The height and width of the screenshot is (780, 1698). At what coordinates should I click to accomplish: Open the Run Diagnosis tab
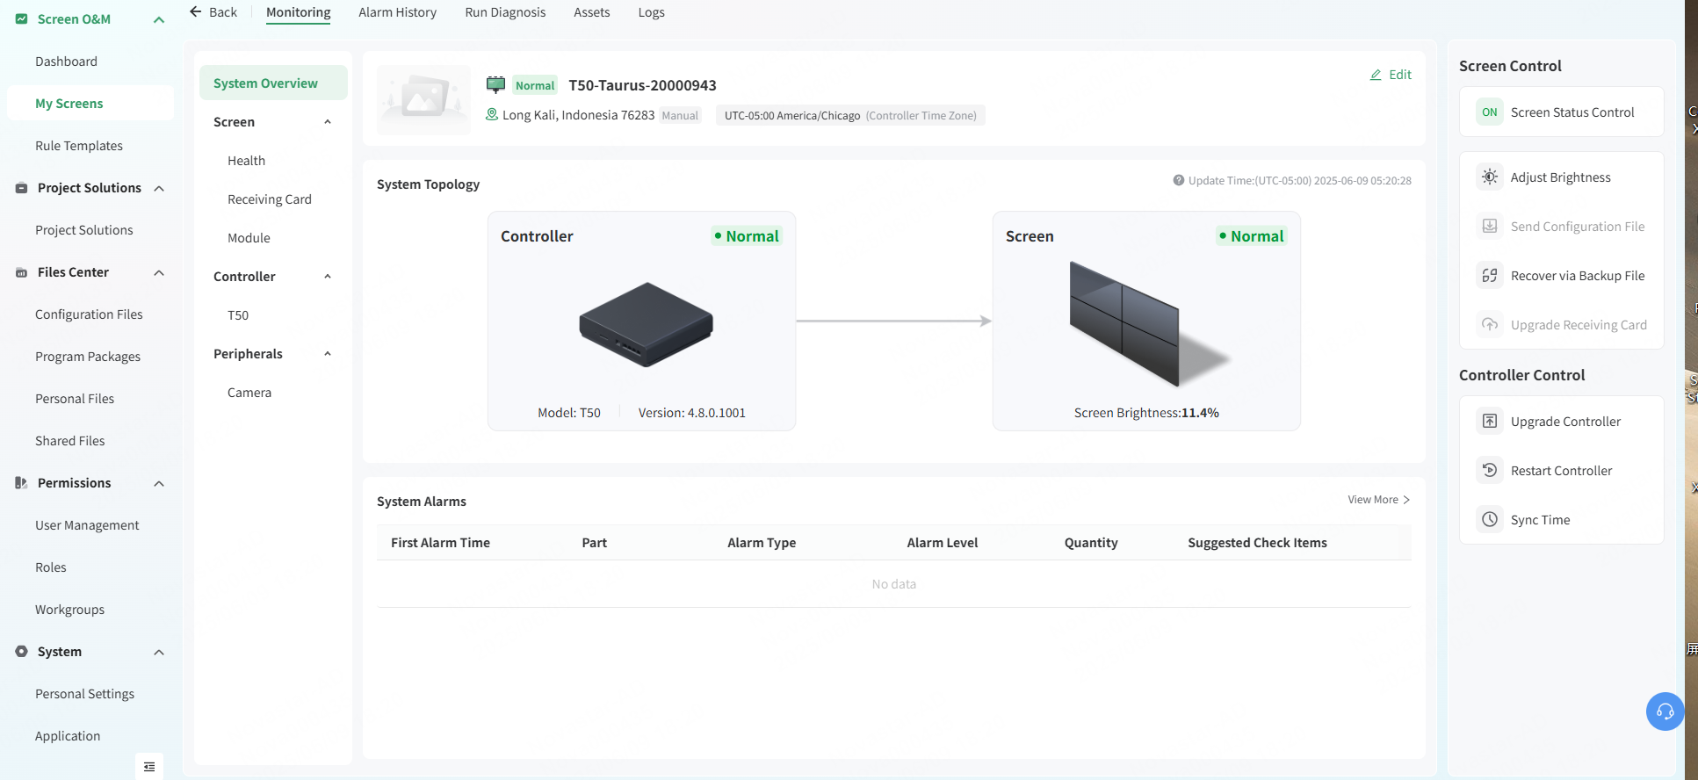click(x=505, y=12)
